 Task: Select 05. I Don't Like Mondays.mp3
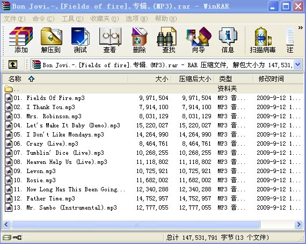point(59,134)
